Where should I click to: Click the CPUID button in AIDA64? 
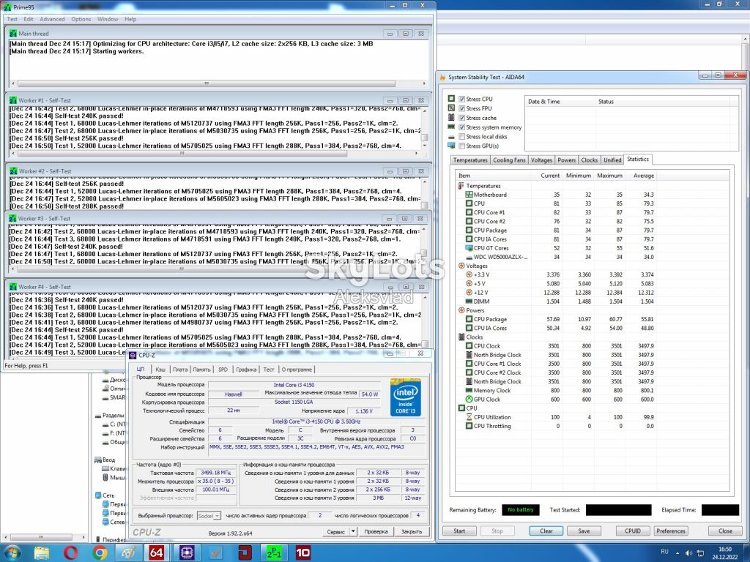pyautogui.click(x=632, y=531)
